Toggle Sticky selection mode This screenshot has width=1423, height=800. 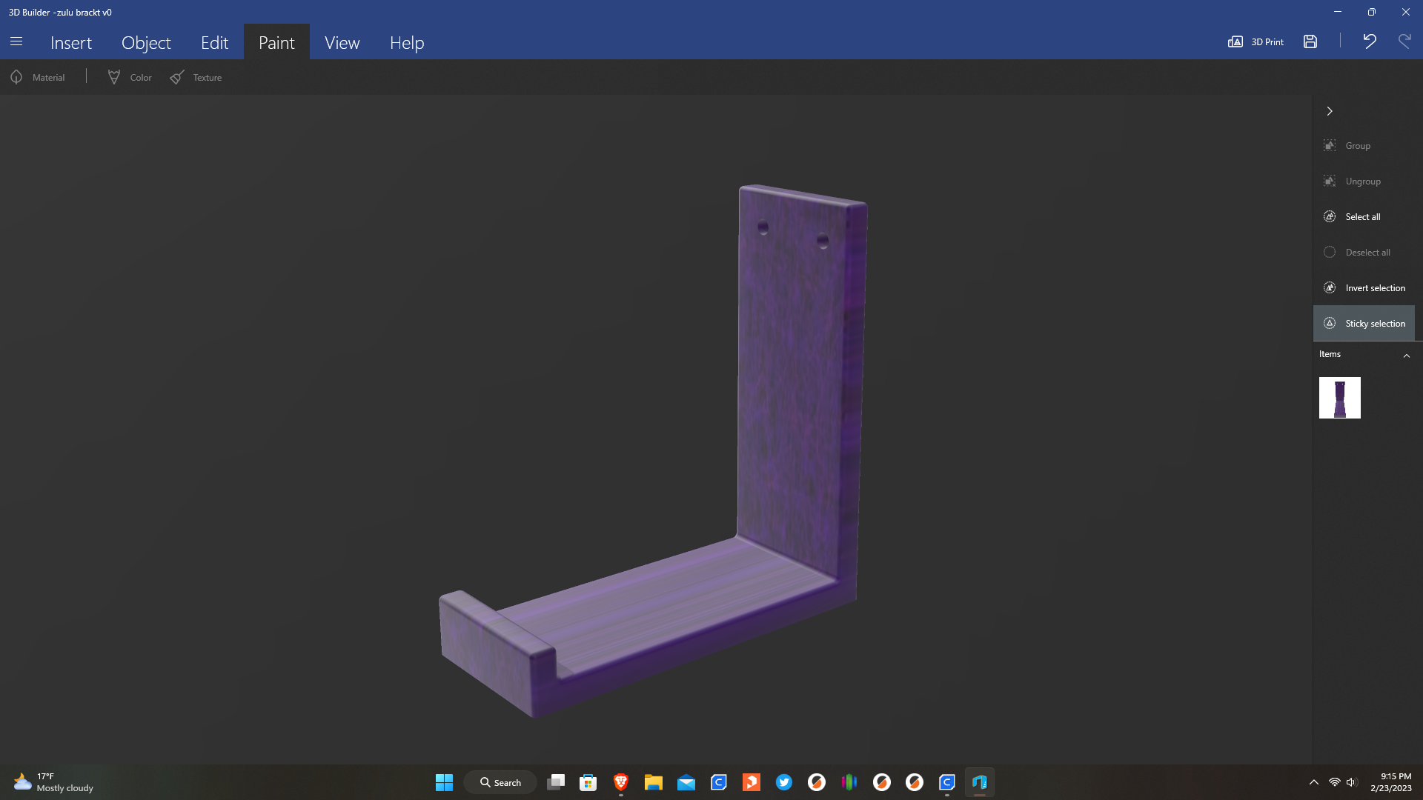(x=1364, y=324)
